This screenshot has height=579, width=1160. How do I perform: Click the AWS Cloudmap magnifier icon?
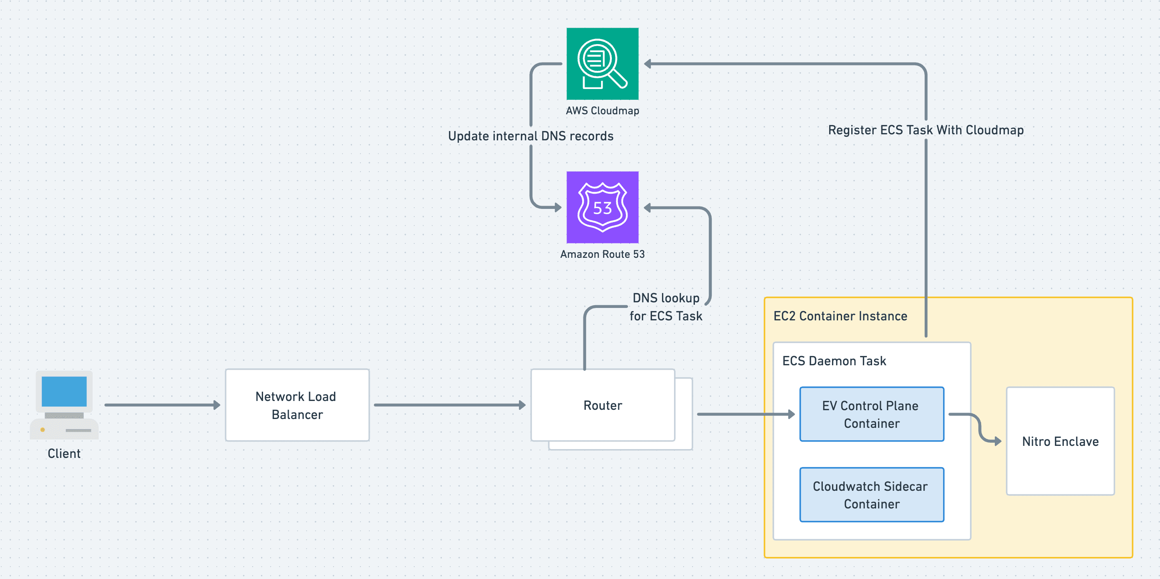coord(602,63)
